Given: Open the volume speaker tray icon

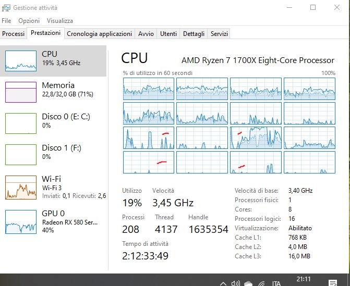Looking at the screenshot, I should point(235,283).
